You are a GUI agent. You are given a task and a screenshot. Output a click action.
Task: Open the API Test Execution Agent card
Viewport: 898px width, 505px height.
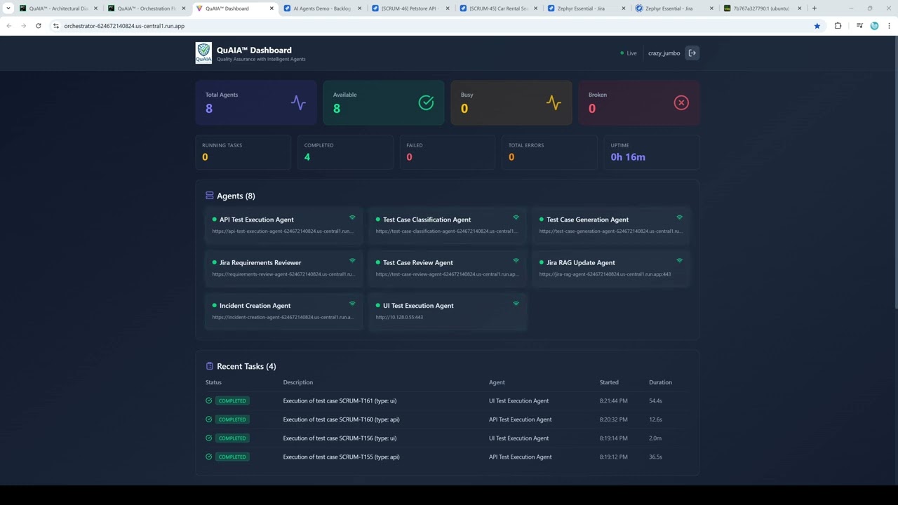pos(283,224)
